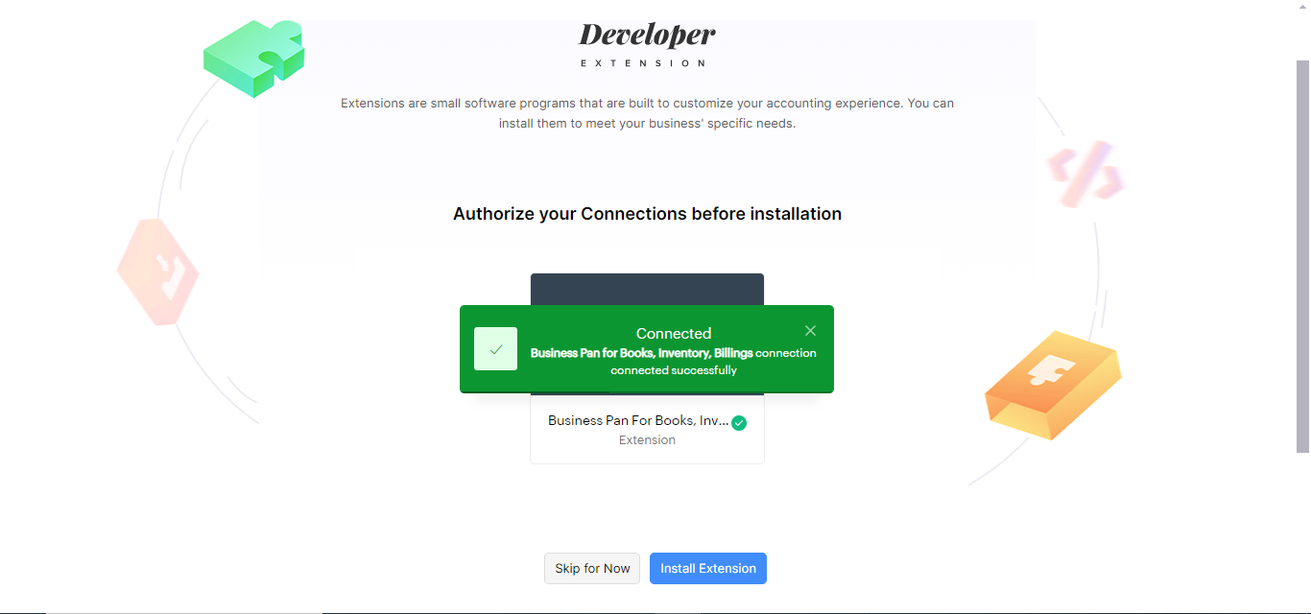Image resolution: width=1311 pixels, height=614 pixels.
Task: Click the success check icon in notification
Action: 495,349
